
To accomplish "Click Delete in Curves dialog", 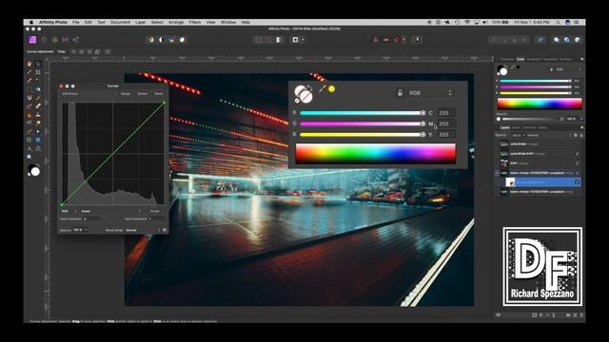I will (x=143, y=94).
